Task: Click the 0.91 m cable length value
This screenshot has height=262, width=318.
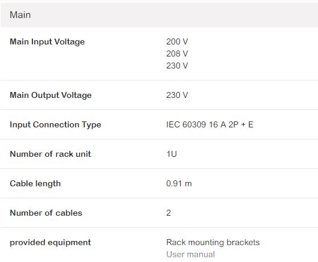Action: click(x=179, y=183)
